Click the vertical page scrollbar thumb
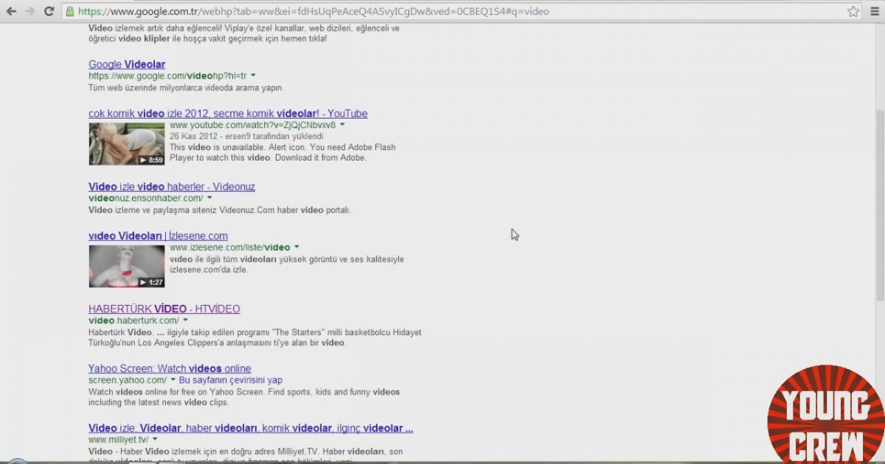 (x=879, y=205)
